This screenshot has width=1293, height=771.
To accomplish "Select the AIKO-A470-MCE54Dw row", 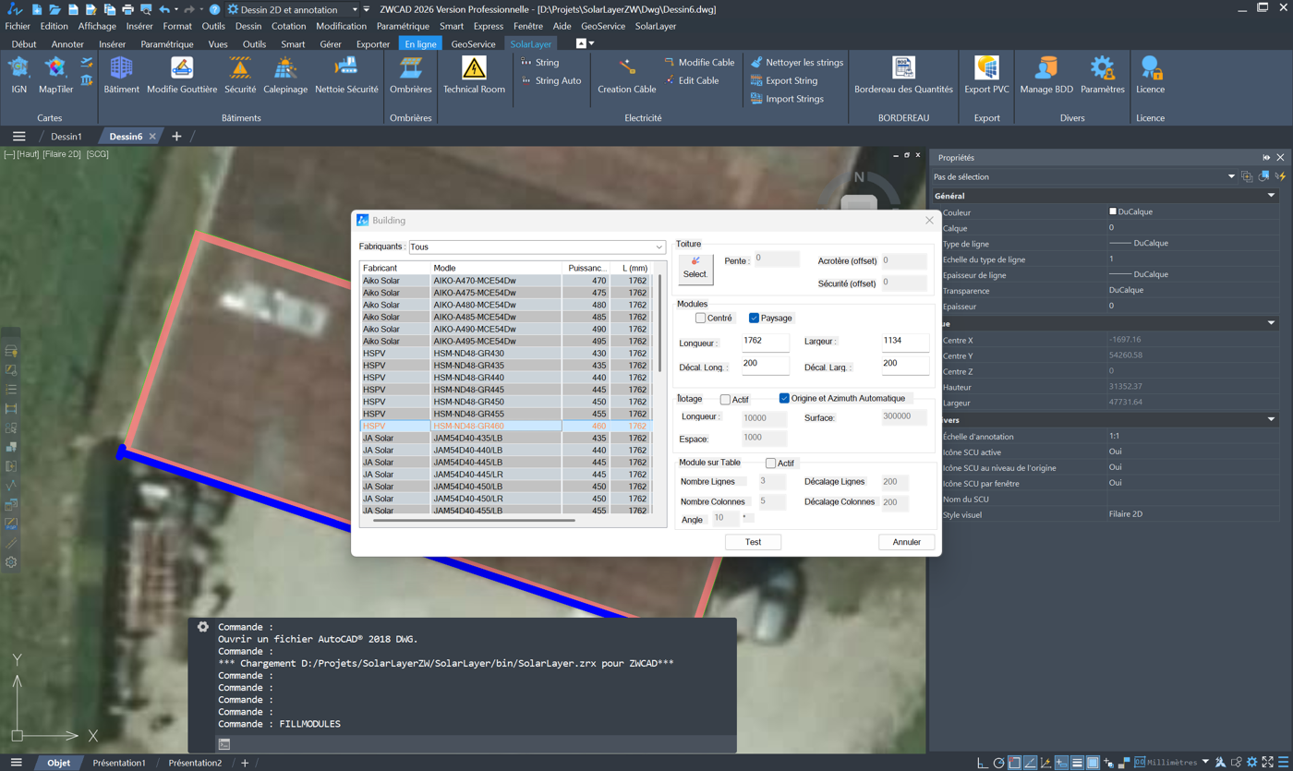I will point(505,281).
